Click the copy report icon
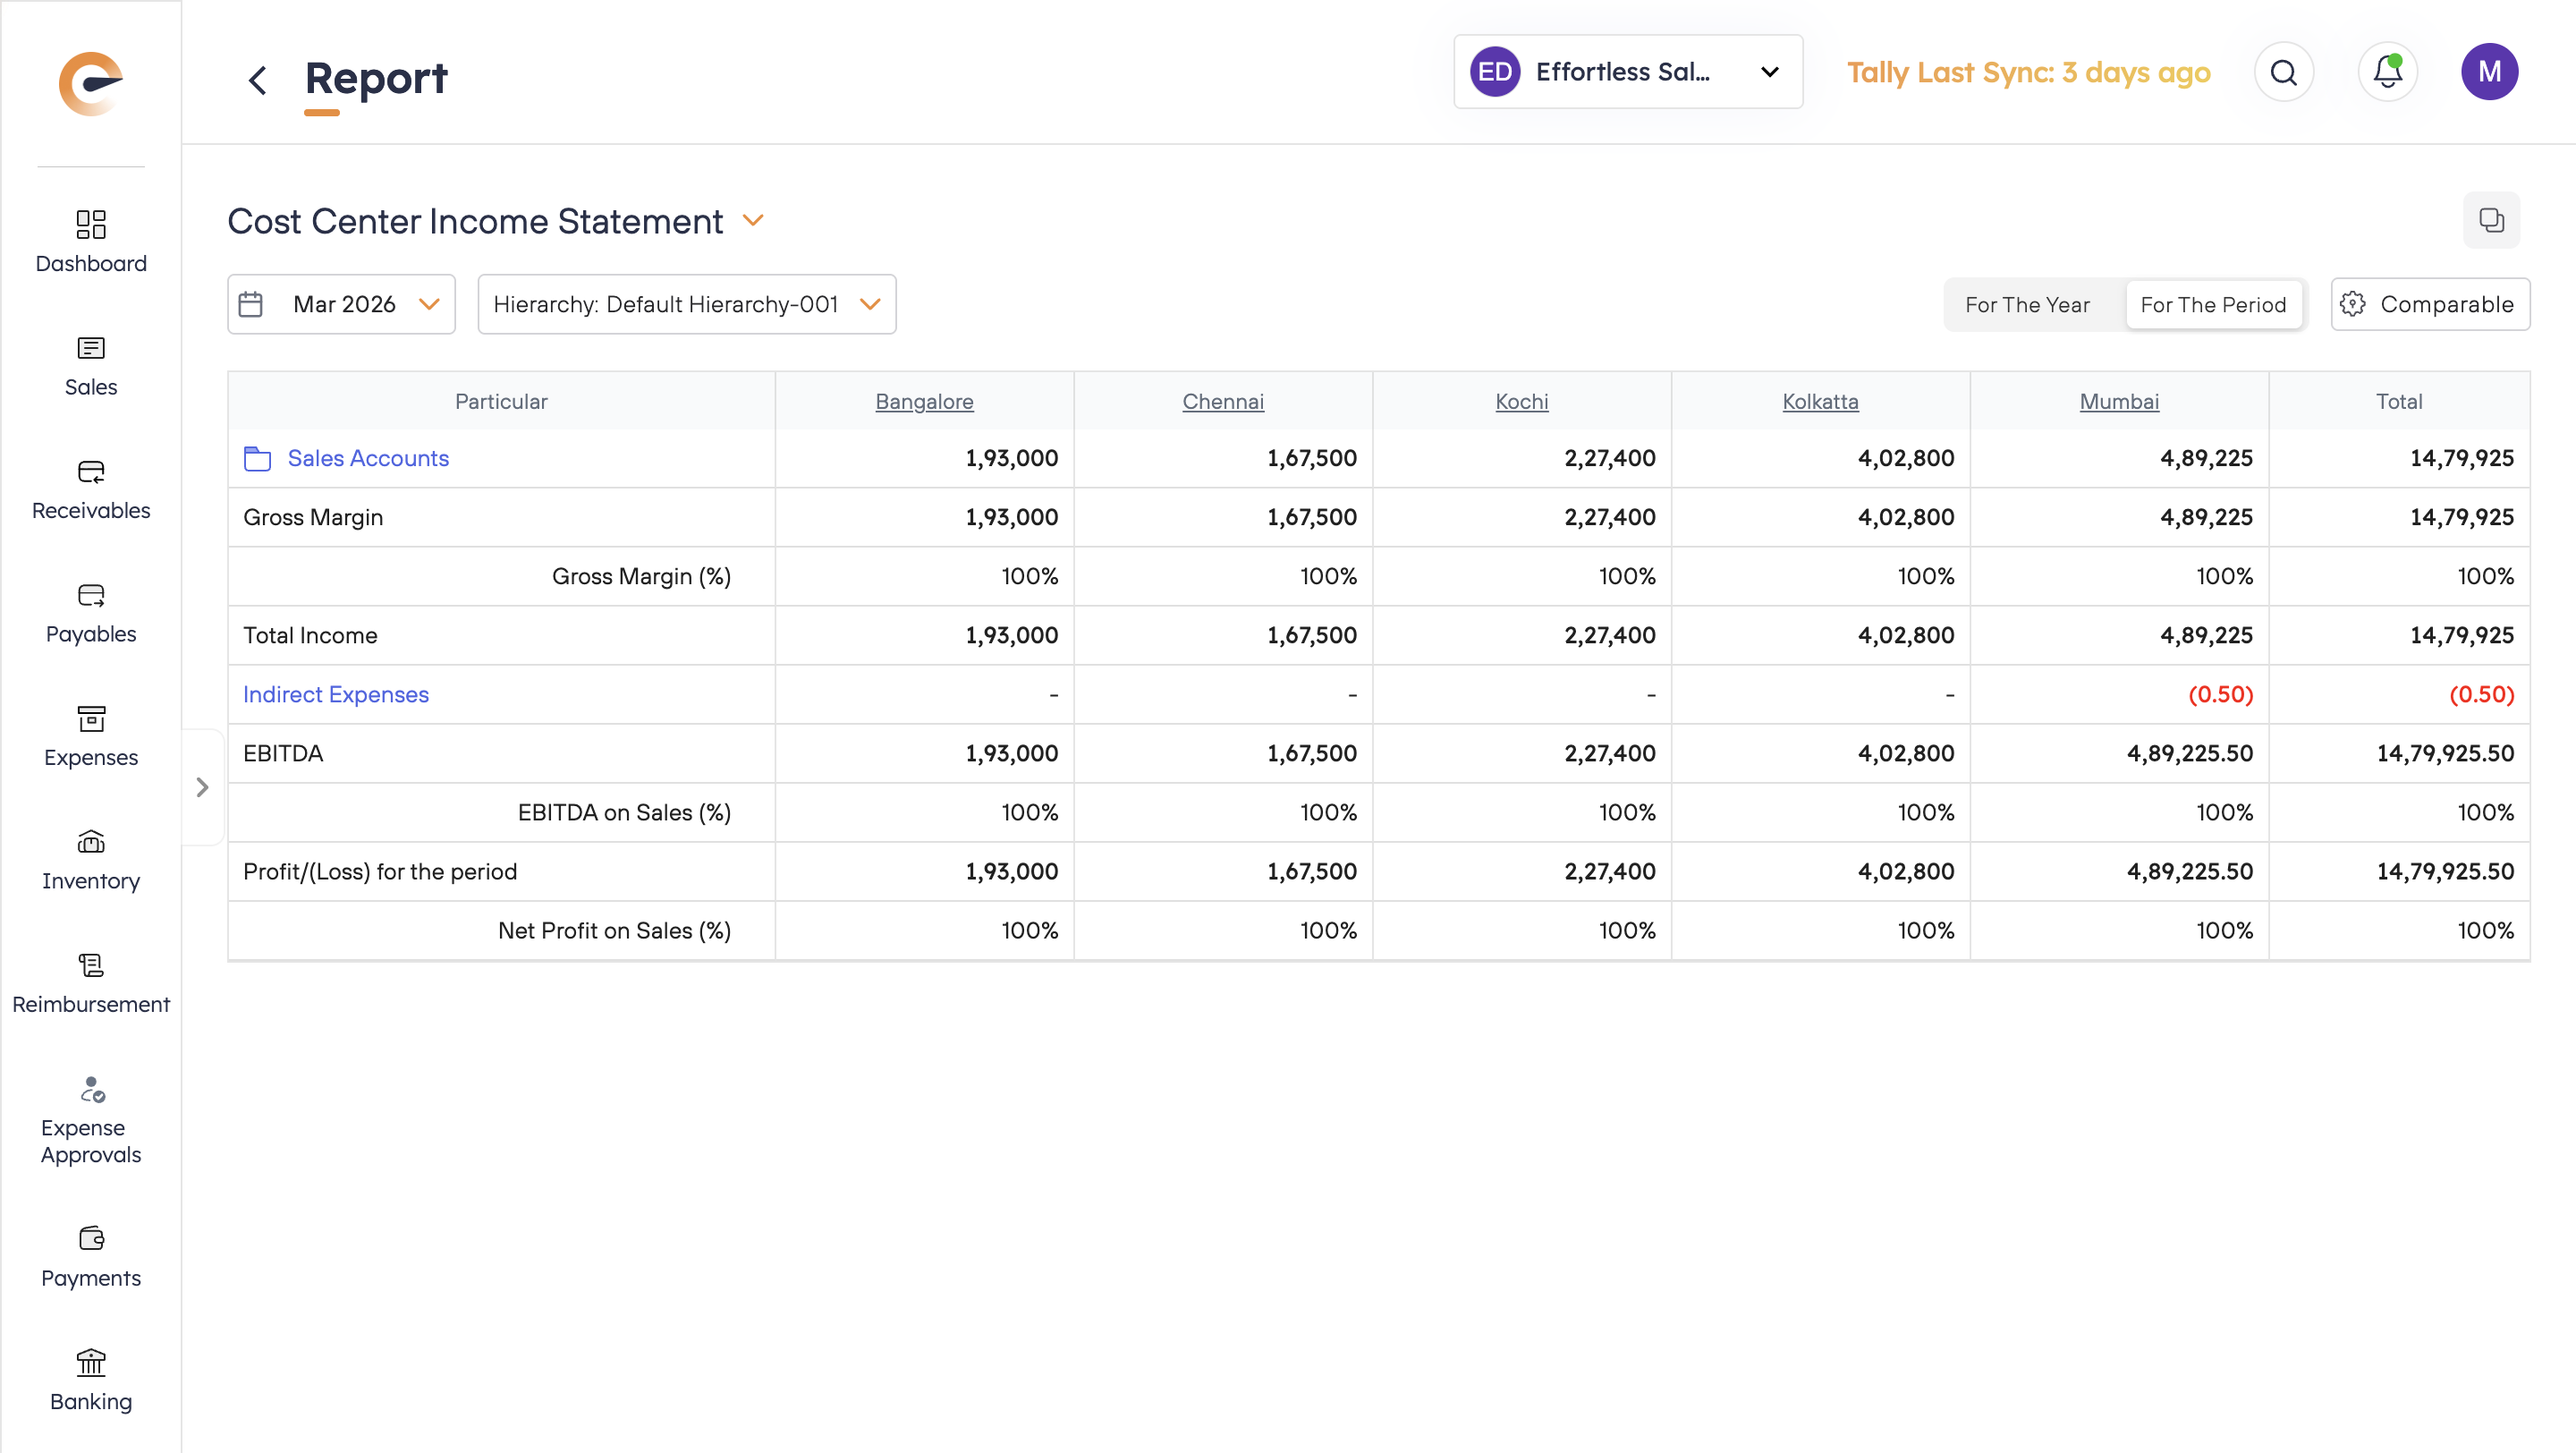 (2490, 219)
